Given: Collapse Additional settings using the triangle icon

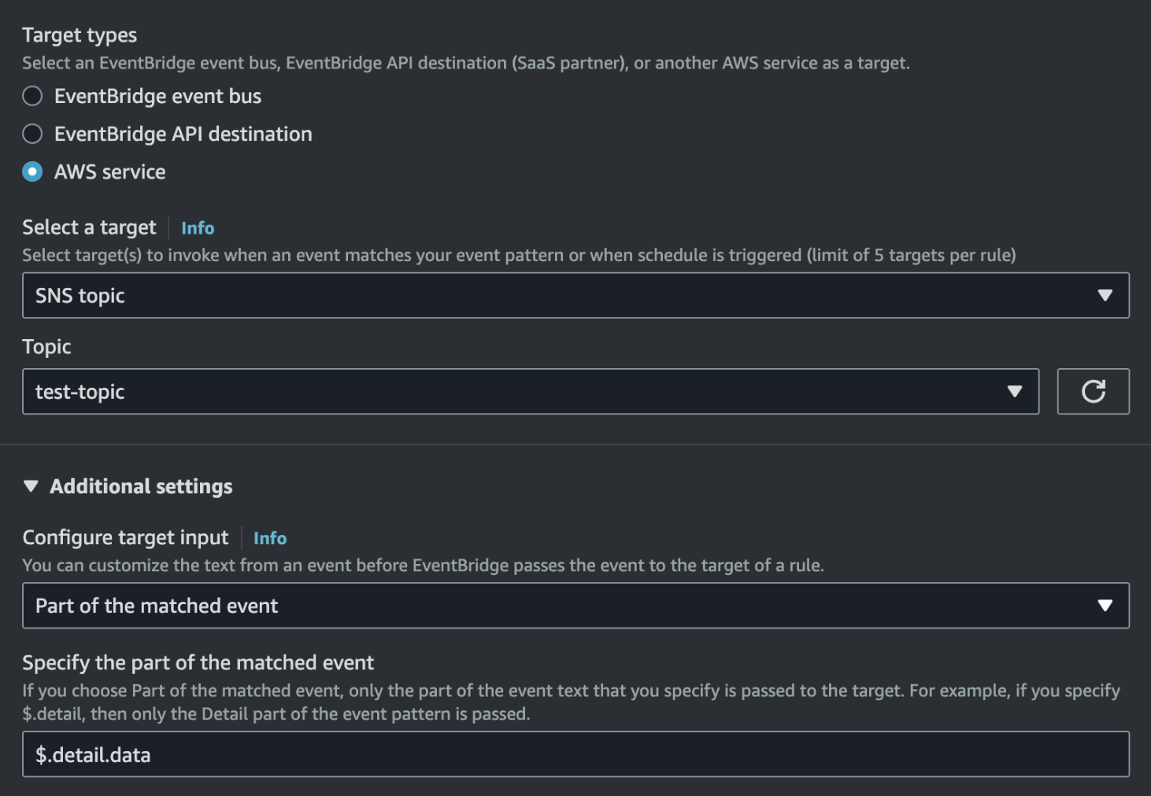Looking at the screenshot, I should coord(31,486).
